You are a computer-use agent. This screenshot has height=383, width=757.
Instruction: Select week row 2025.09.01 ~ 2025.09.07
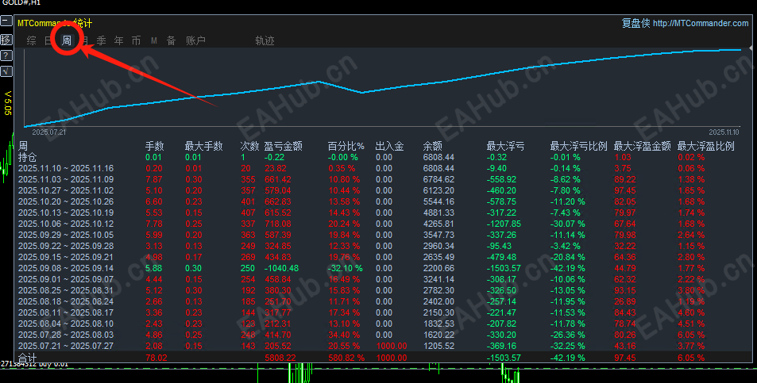(x=66, y=279)
